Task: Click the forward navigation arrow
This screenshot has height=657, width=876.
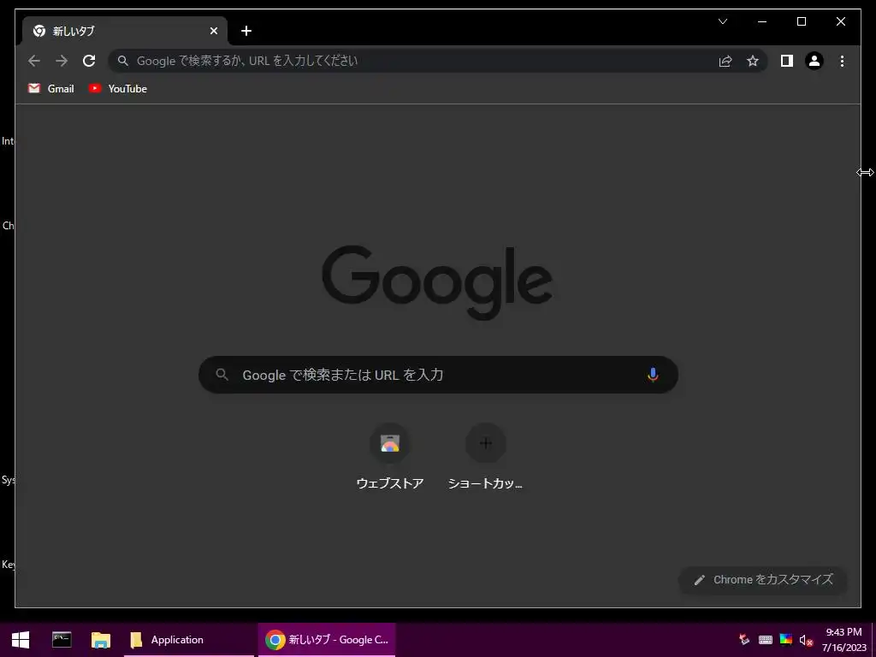Action: pyautogui.click(x=62, y=61)
